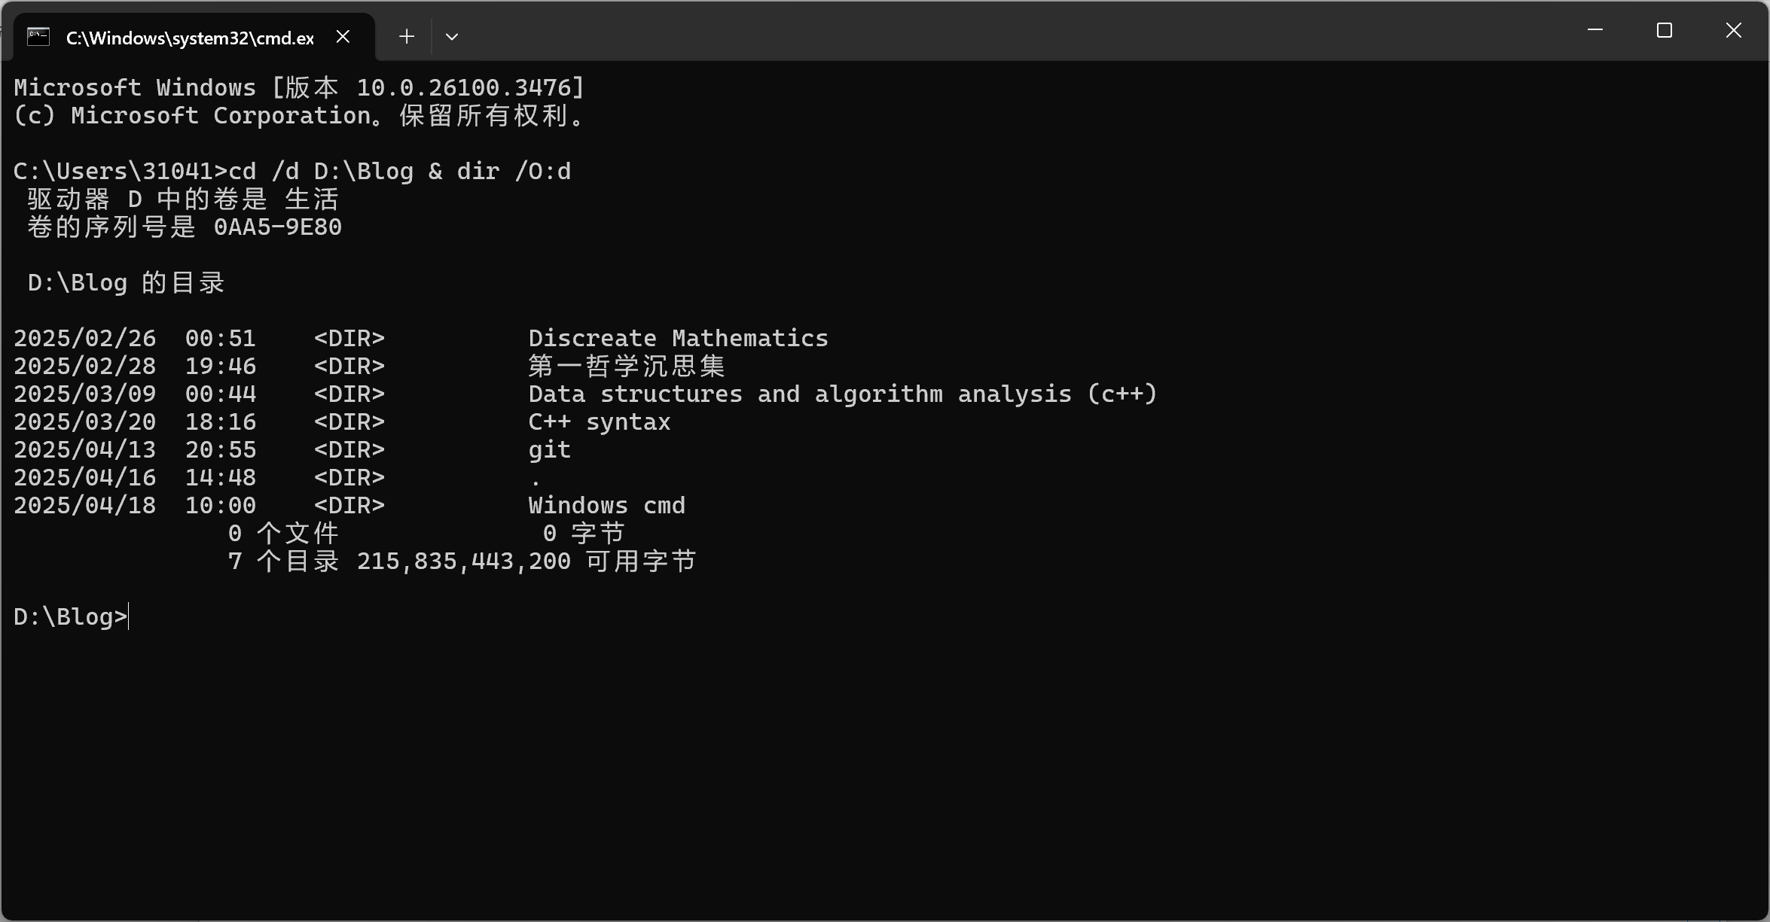The image size is (1770, 922).
Task: Click the C++ syntax directory entry
Action: pyautogui.click(x=600, y=422)
